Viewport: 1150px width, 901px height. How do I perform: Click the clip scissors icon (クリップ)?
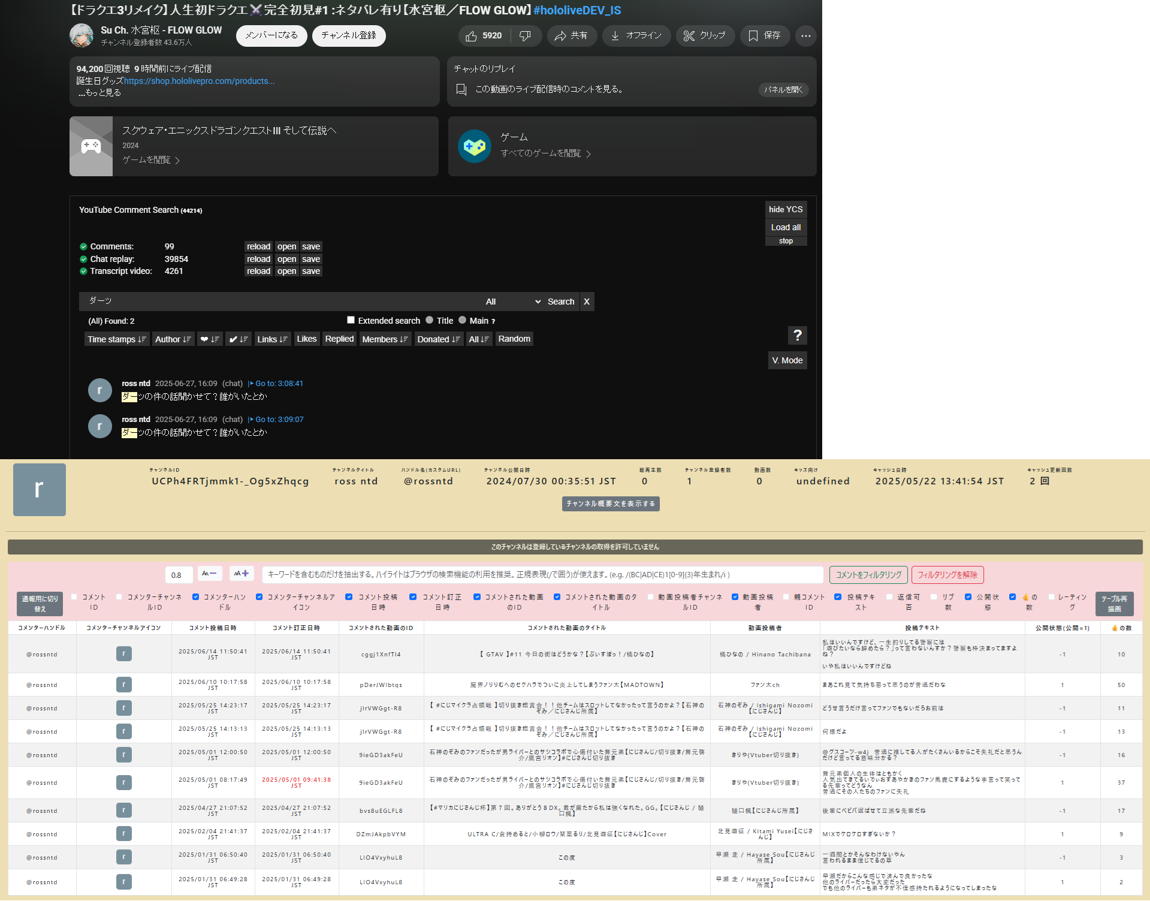click(689, 36)
